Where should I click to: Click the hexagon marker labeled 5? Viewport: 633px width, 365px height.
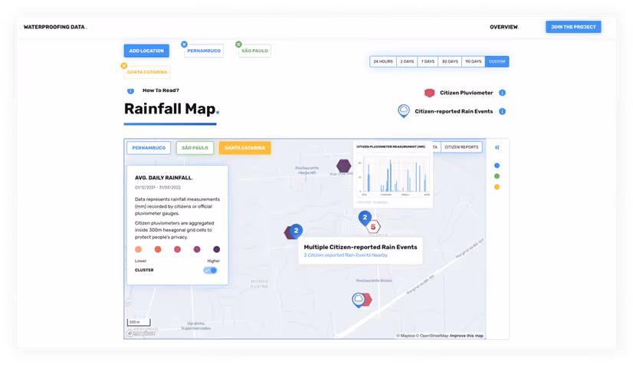pyautogui.click(x=373, y=227)
